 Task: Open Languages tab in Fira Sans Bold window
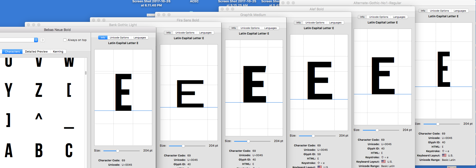point(271,28)
